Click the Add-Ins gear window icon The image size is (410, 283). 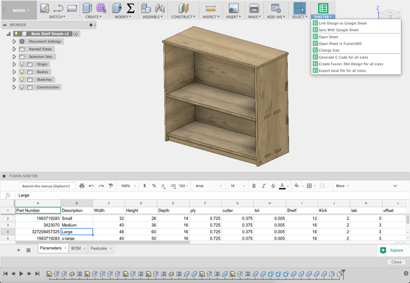[x=275, y=8]
